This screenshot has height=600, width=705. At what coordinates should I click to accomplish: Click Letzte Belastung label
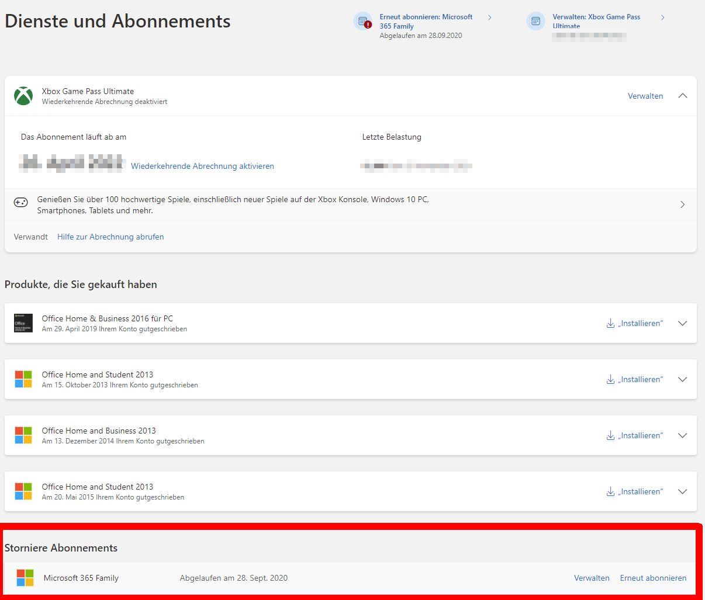click(392, 137)
